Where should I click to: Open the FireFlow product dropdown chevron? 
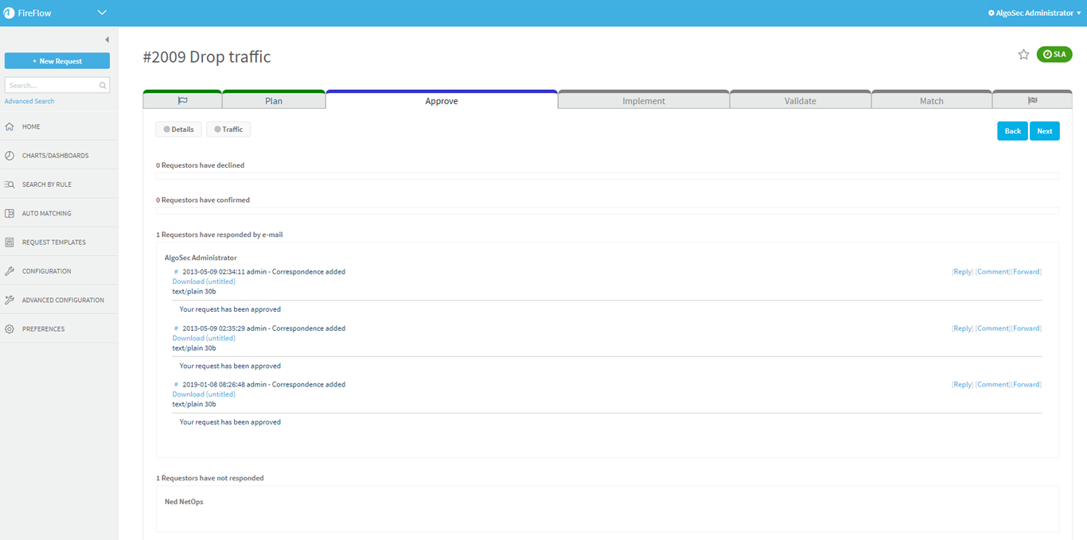click(102, 13)
